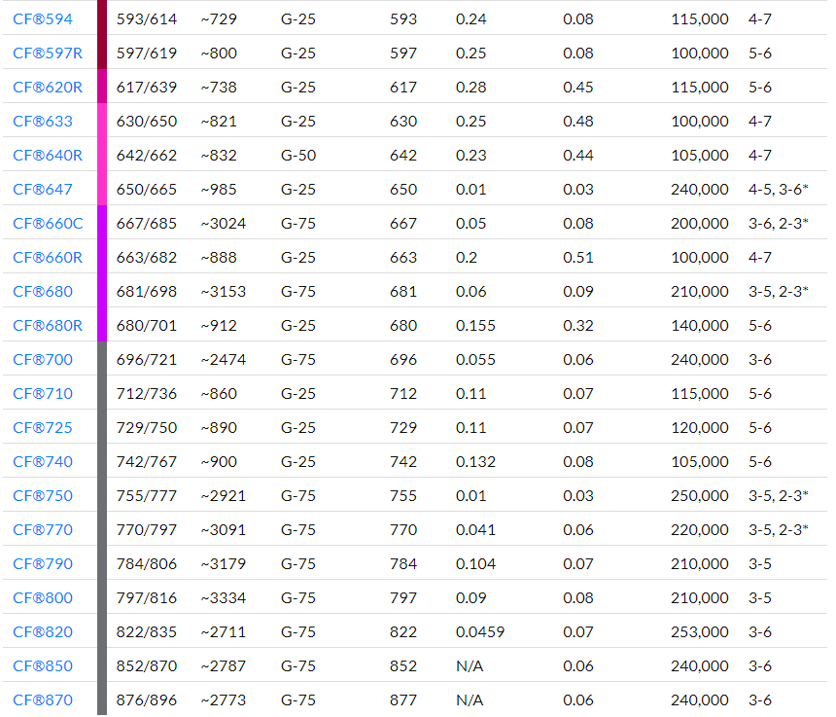Click the CF®597R product link
836x717 pixels.
coord(48,54)
